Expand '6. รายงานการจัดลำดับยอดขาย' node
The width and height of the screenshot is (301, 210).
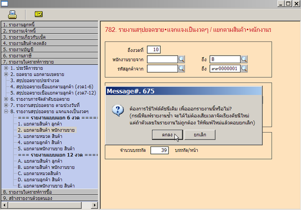(x=5, y=99)
